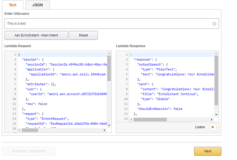Click the Next button
Image resolution: width=237 pixels, height=160 pixels.
(207, 151)
